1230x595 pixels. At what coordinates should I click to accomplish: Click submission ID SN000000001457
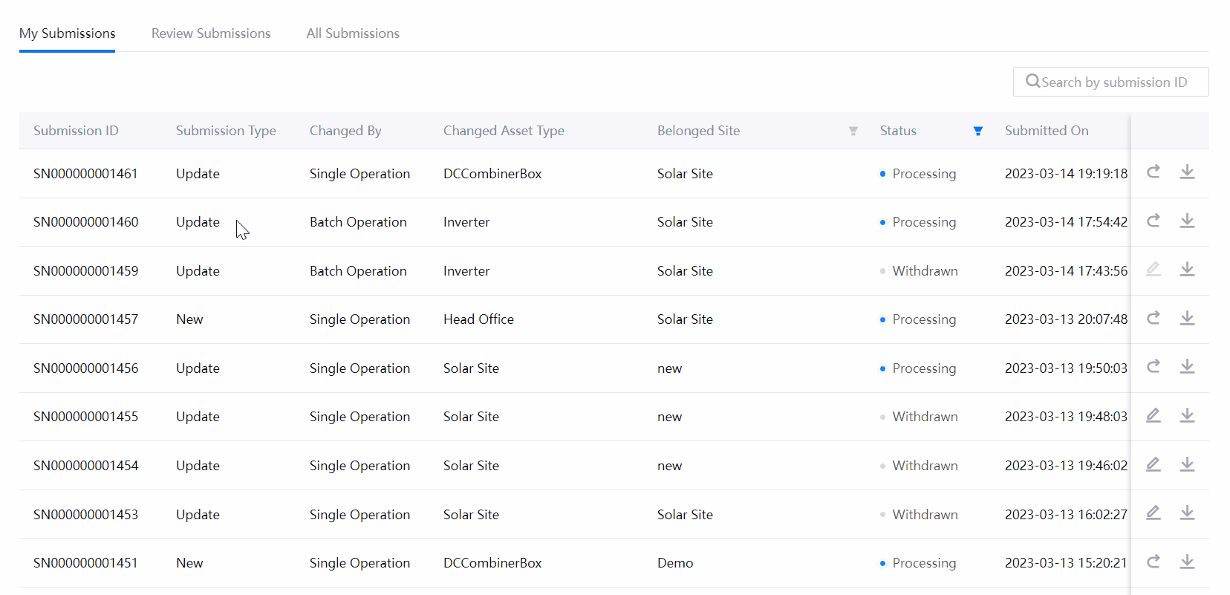coord(85,319)
